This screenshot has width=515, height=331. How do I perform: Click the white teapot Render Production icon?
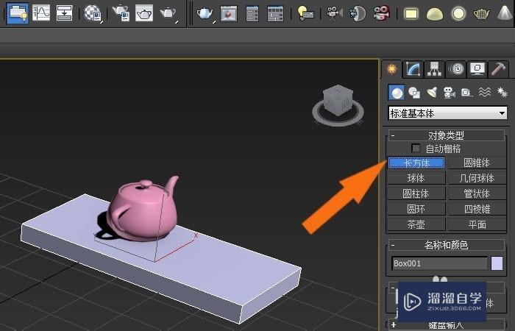(168, 13)
